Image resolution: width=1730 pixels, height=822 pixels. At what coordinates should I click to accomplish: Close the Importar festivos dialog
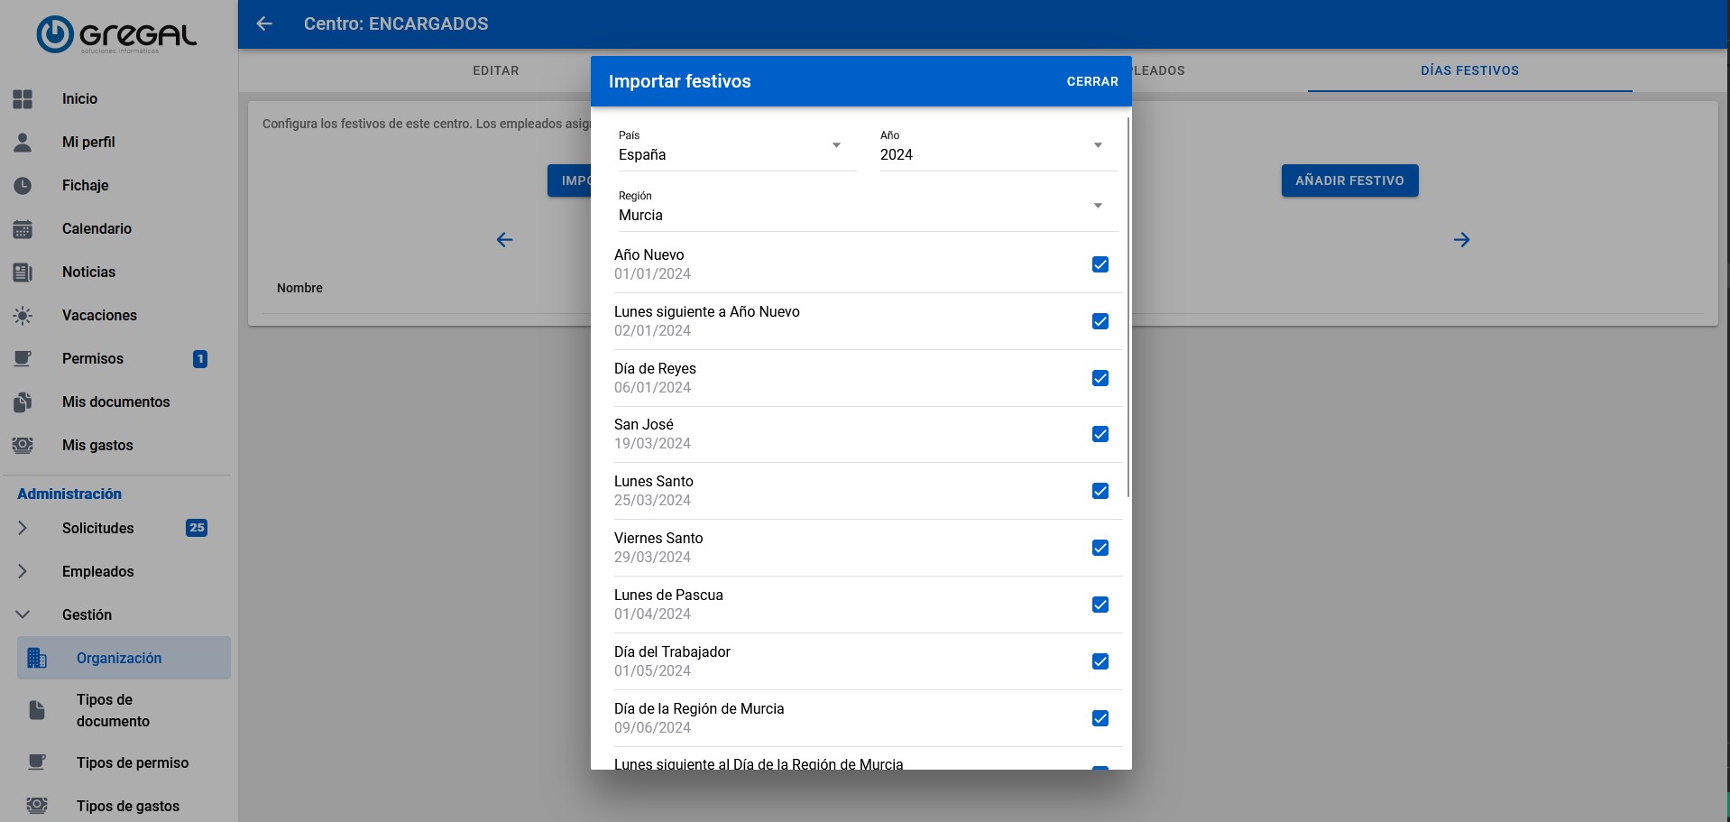click(x=1092, y=81)
